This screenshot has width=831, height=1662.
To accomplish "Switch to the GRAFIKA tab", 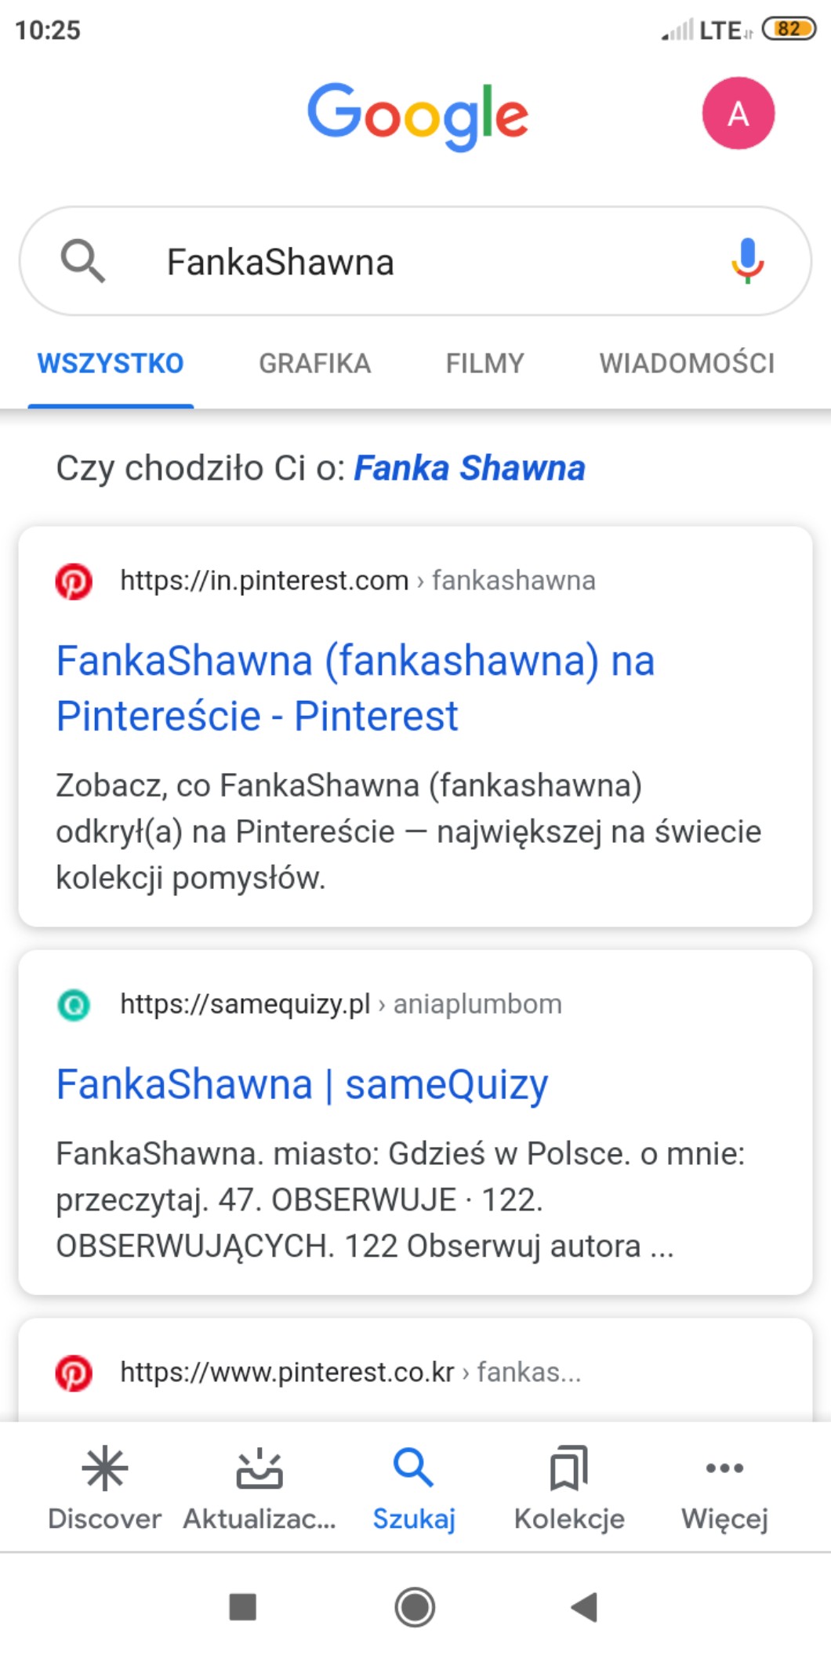I will tap(314, 364).
